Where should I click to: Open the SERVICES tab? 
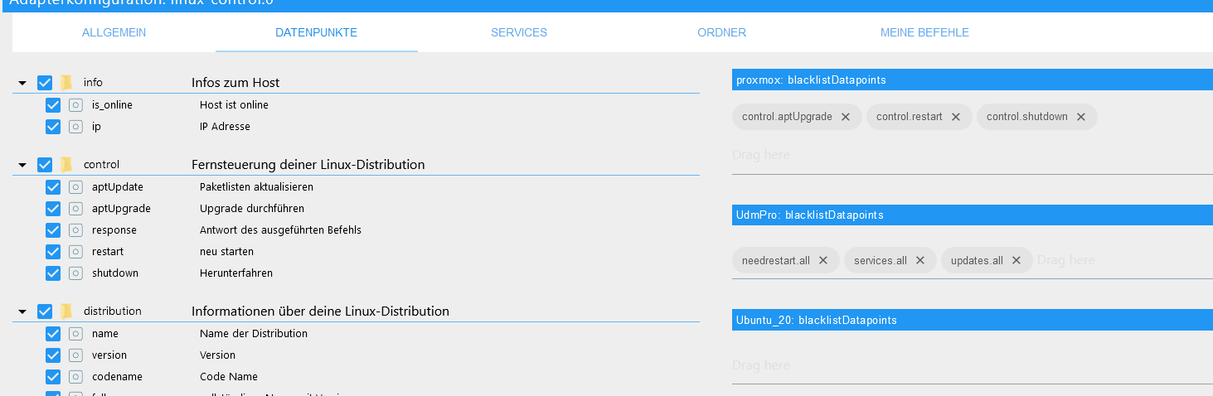pos(519,33)
